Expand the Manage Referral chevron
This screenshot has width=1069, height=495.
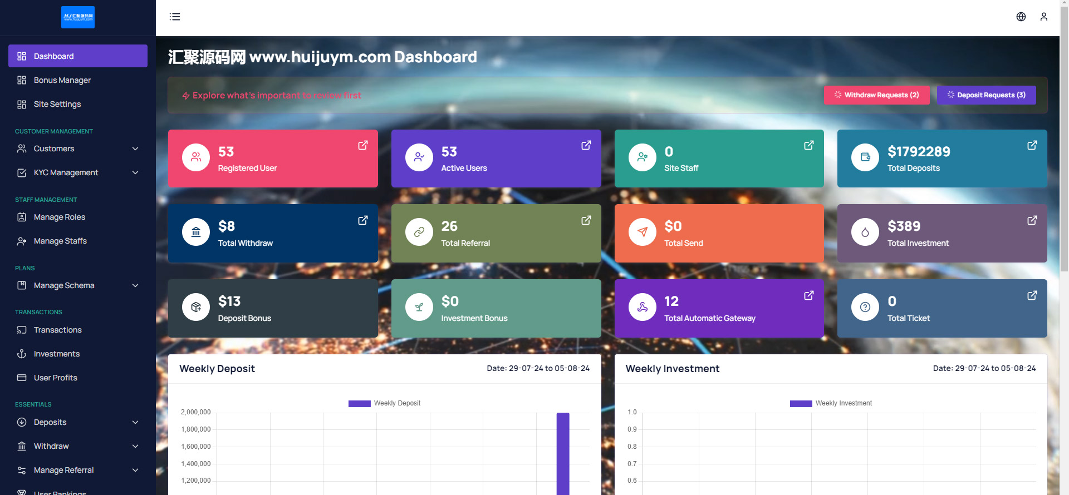(x=135, y=470)
